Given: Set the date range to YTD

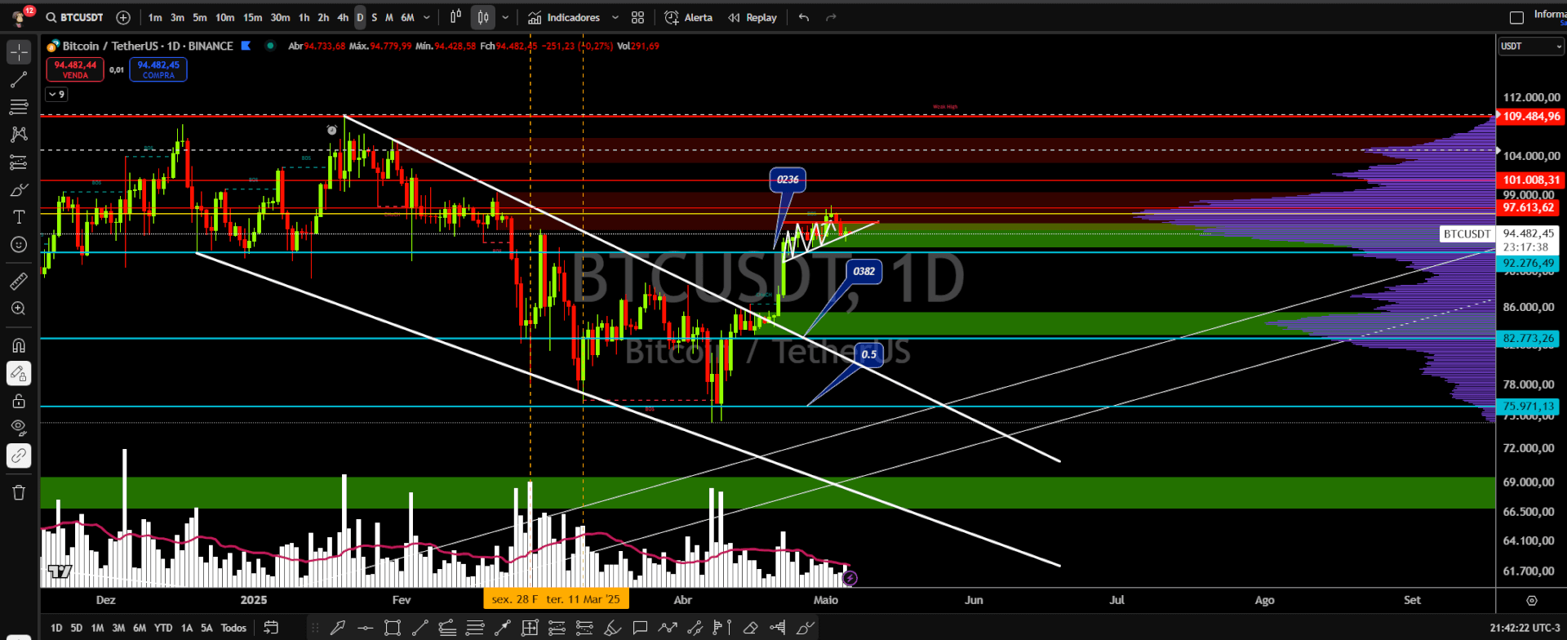Looking at the screenshot, I should tap(163, 628).
